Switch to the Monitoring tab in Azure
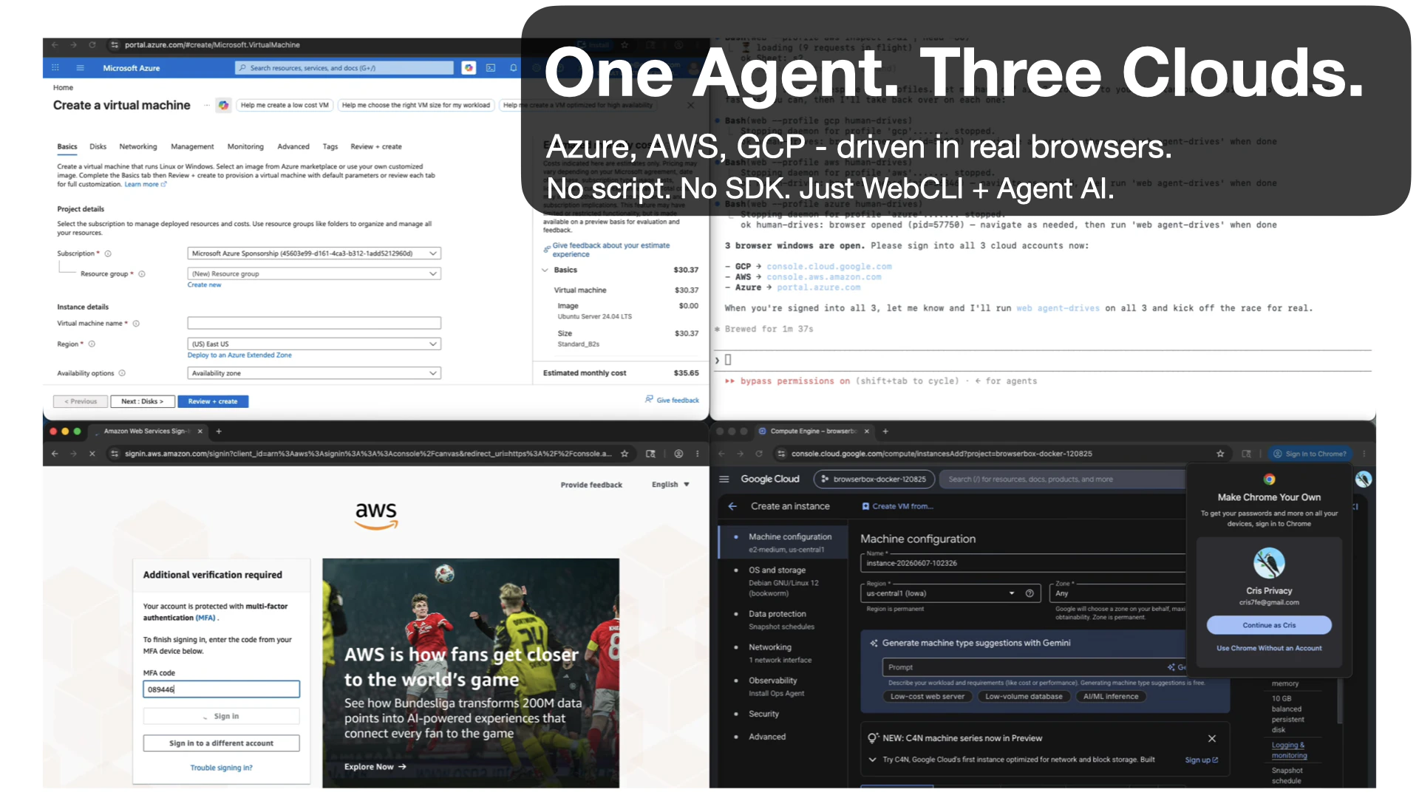 coord(245,147)
